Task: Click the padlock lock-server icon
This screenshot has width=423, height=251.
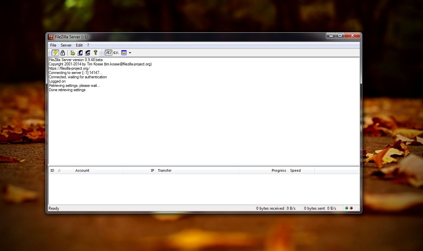Action: tap(63, 53)
